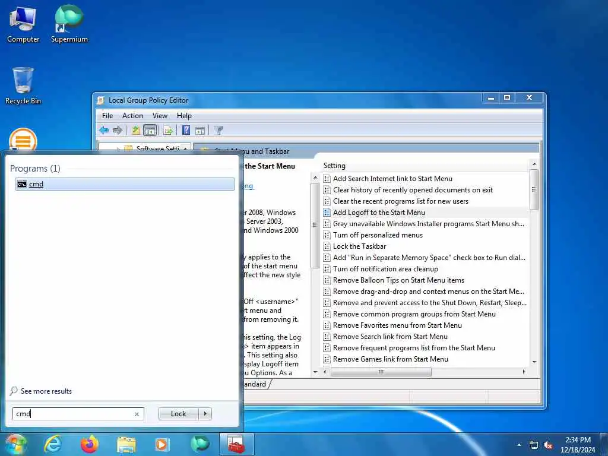Viewport: 608px width, 456px height.
Task: Open Windows Explorer from the taskbar
Action: tap(126, 445)
